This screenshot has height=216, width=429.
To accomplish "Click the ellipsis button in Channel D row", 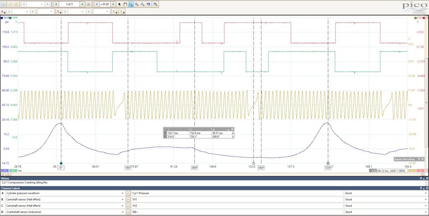I will pos(128,212).
